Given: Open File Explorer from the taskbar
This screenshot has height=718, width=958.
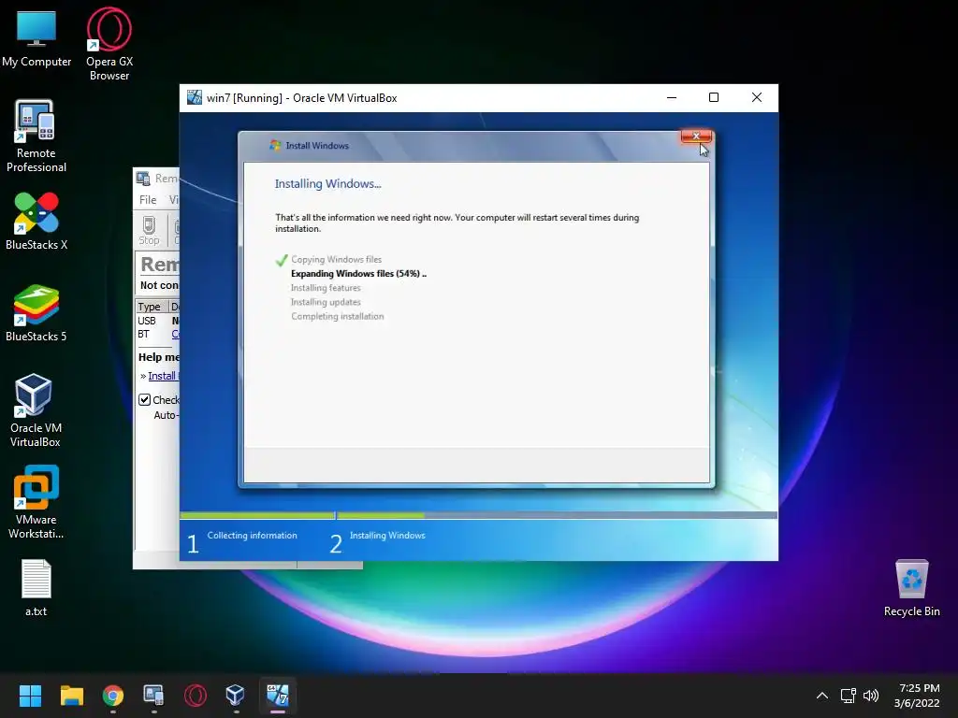Looking at the screenshot, I should coord(71,696).
